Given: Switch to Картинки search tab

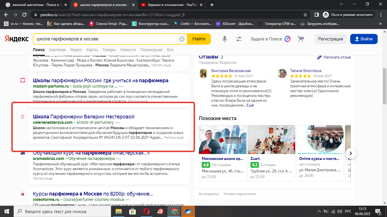Looking at the screenshot, I should pyautogui.click(x=57, y=50).
